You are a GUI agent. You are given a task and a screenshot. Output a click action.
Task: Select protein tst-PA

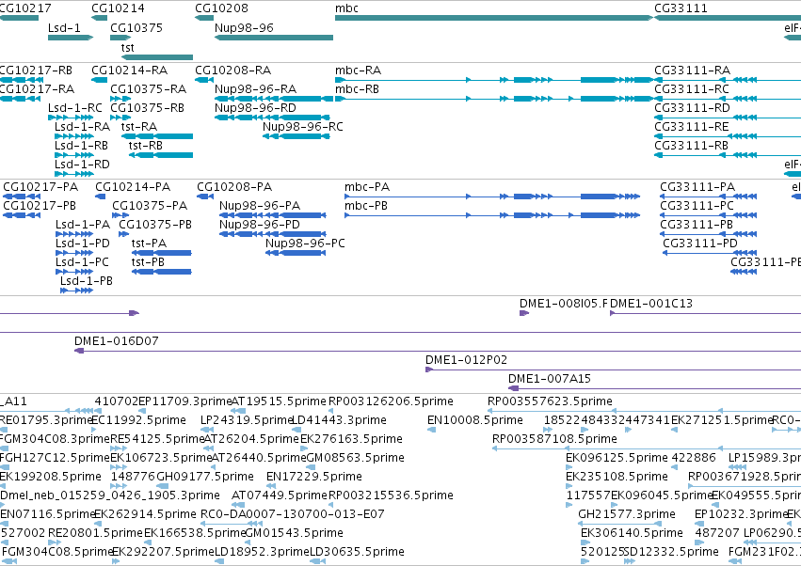[x=162, y=253]
